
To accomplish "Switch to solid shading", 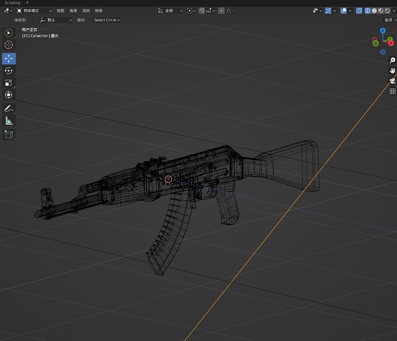I will click(x=374, y=11).
